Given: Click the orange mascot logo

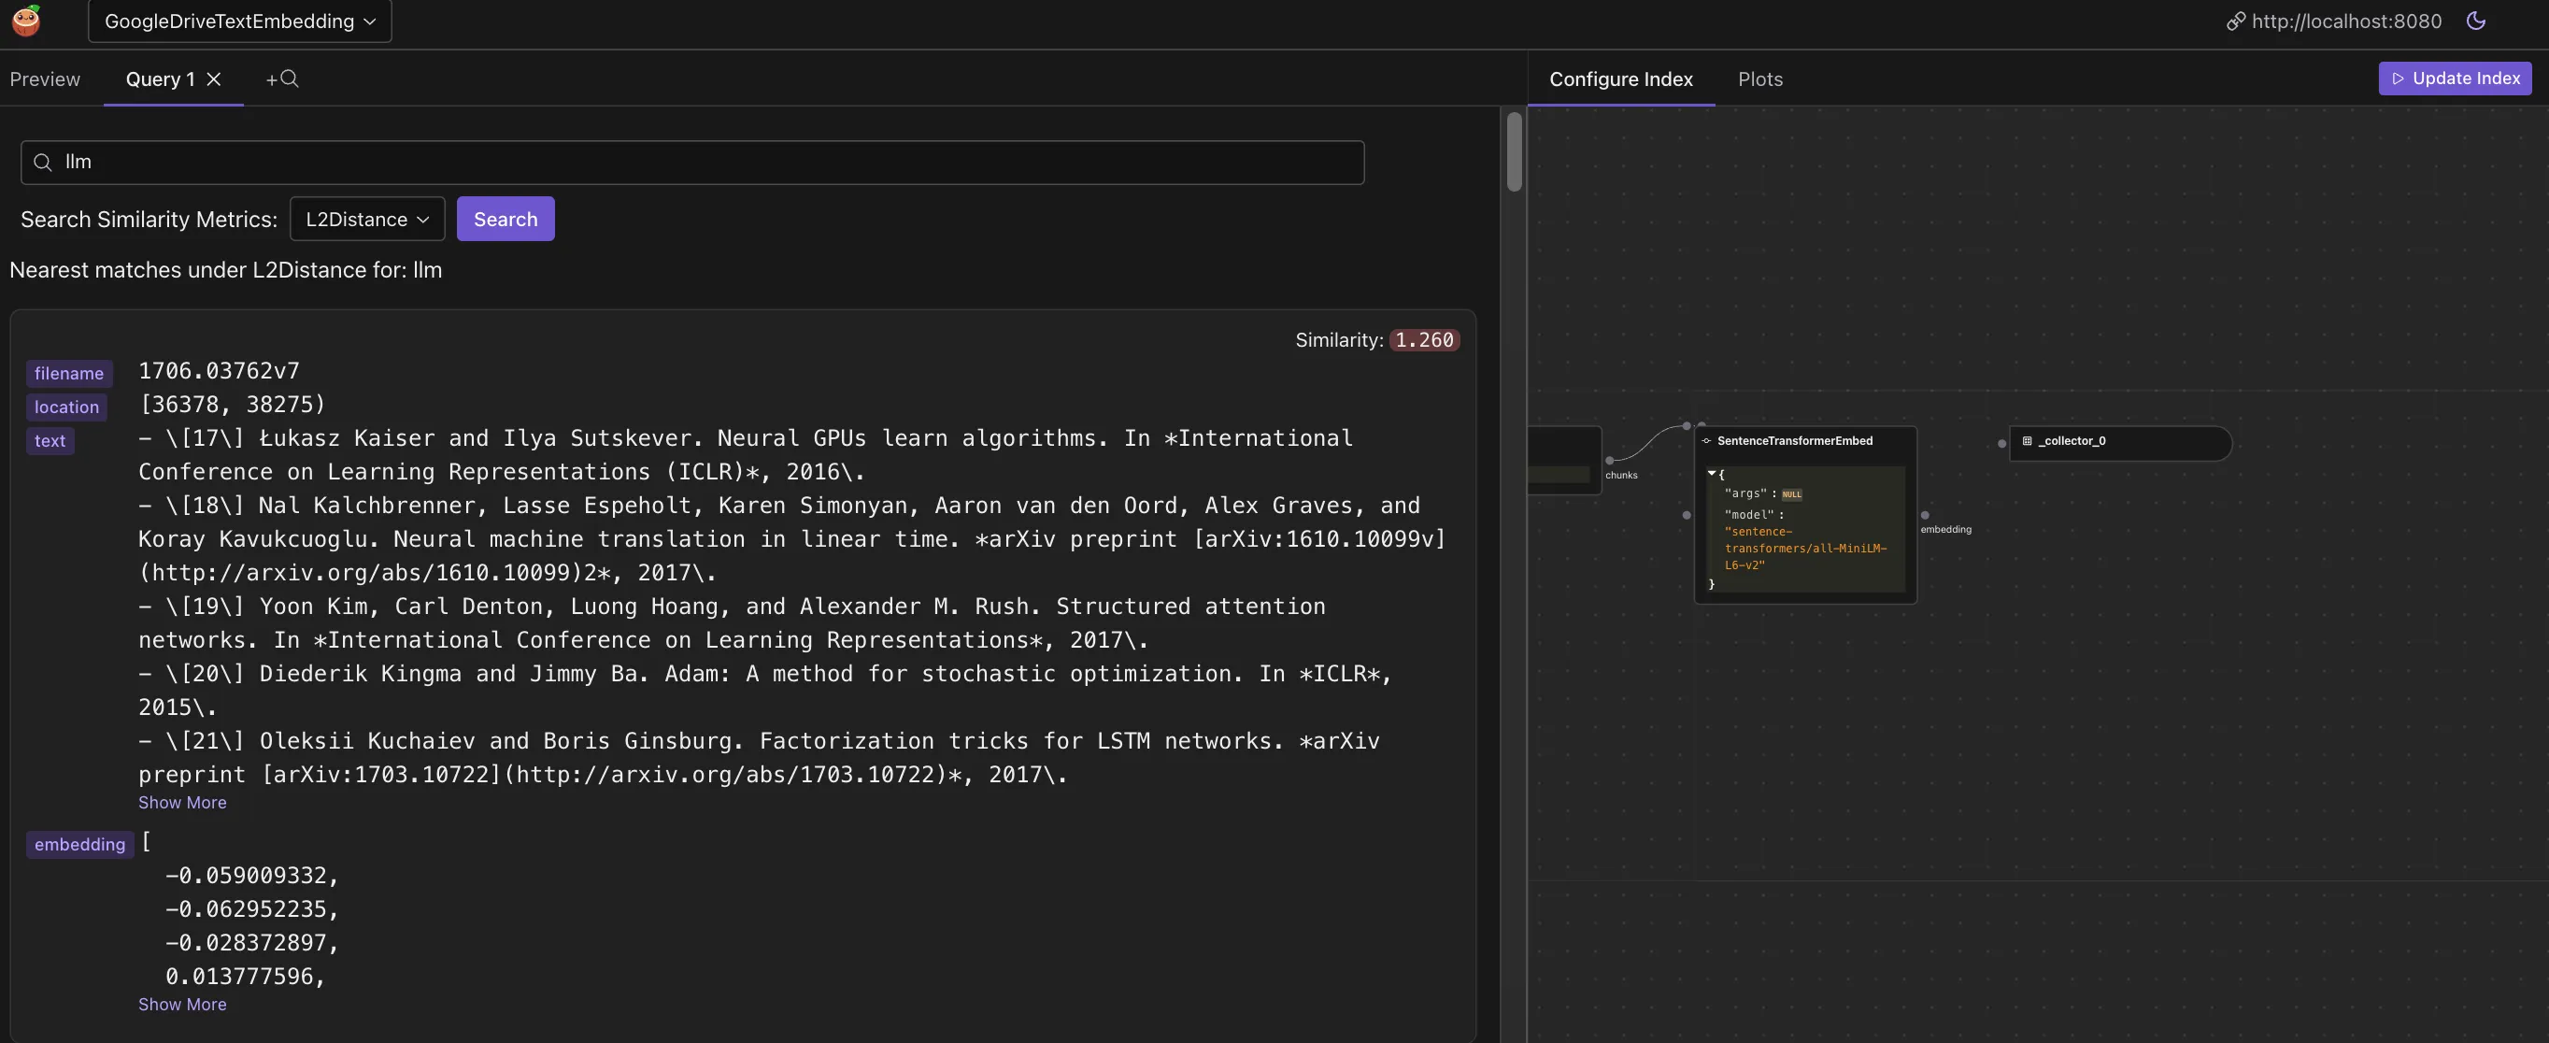Looking at the screenshot, I should click(24, 21).
